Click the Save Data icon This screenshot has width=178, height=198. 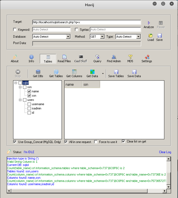click(x=134, y=72)
